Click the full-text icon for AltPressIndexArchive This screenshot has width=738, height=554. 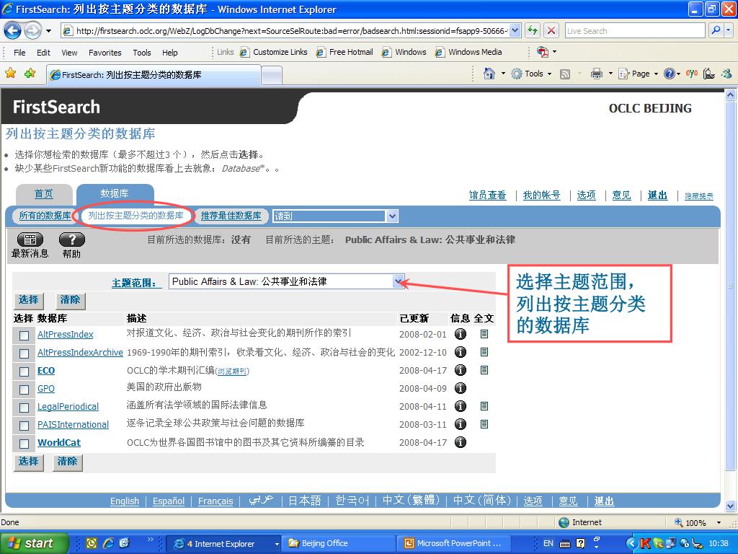484,352
